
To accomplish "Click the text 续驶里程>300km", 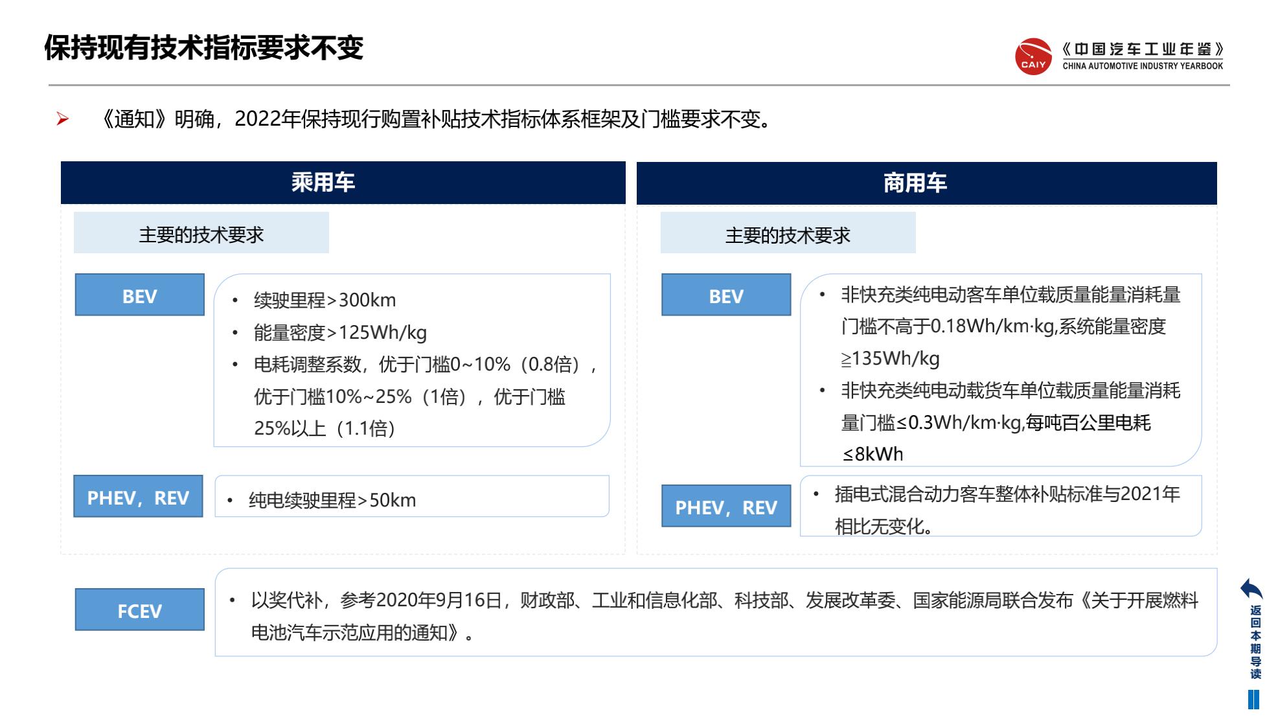I will point(325,301).
